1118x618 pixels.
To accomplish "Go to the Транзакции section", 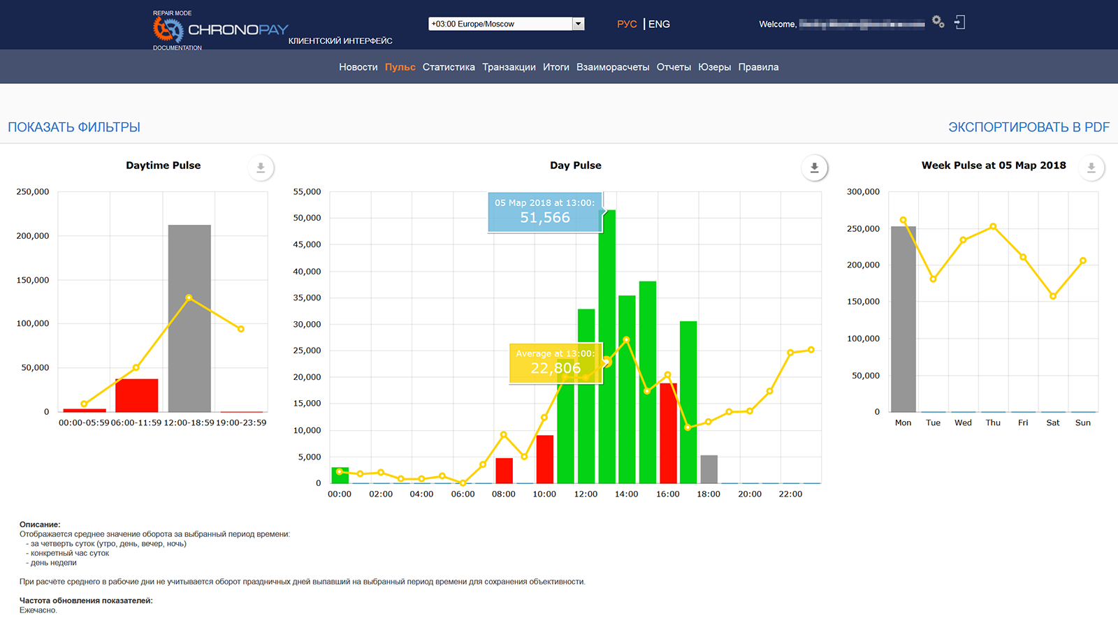I will pos(509,67).
